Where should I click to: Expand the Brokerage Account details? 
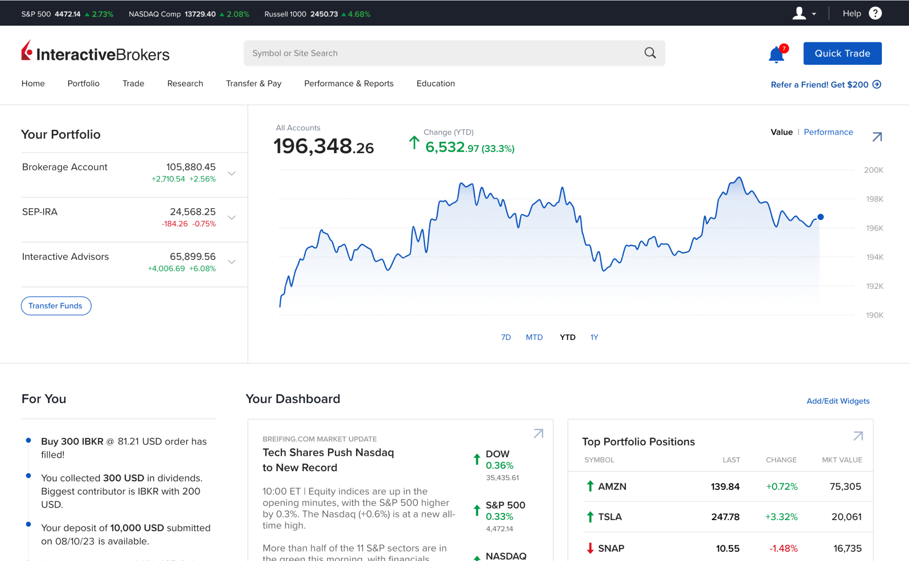[x=231, y=173]
